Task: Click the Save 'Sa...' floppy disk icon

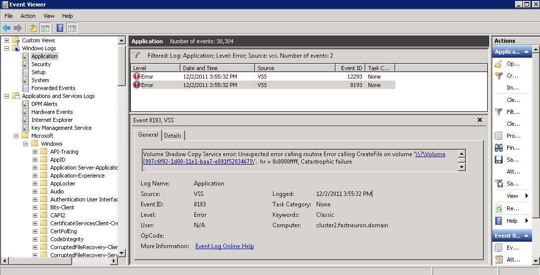Action: point(499,160)
